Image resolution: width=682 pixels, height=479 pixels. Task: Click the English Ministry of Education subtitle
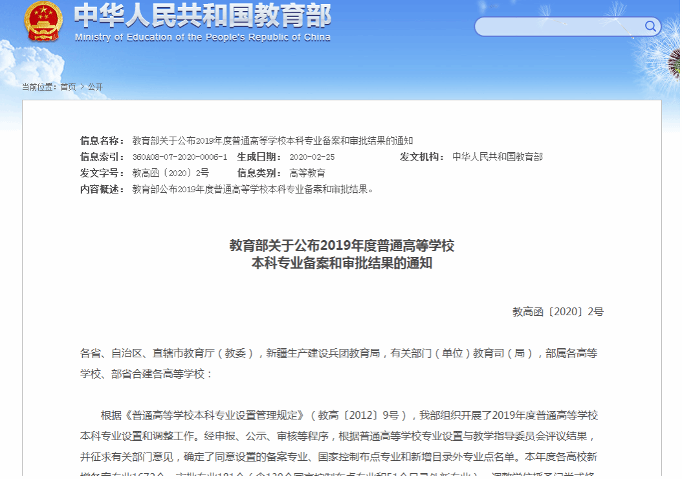point(203,38)
